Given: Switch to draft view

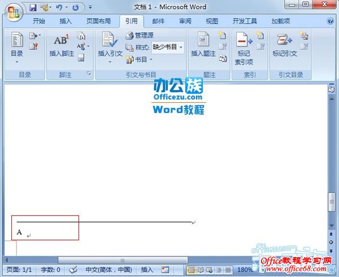Looking at the screenshot, I should [x=228, y=270].
